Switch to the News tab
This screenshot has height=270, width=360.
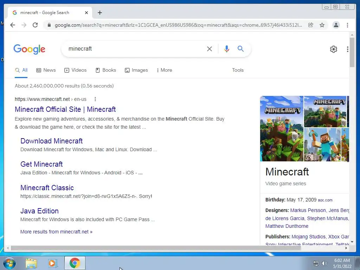tap(46, 70)
